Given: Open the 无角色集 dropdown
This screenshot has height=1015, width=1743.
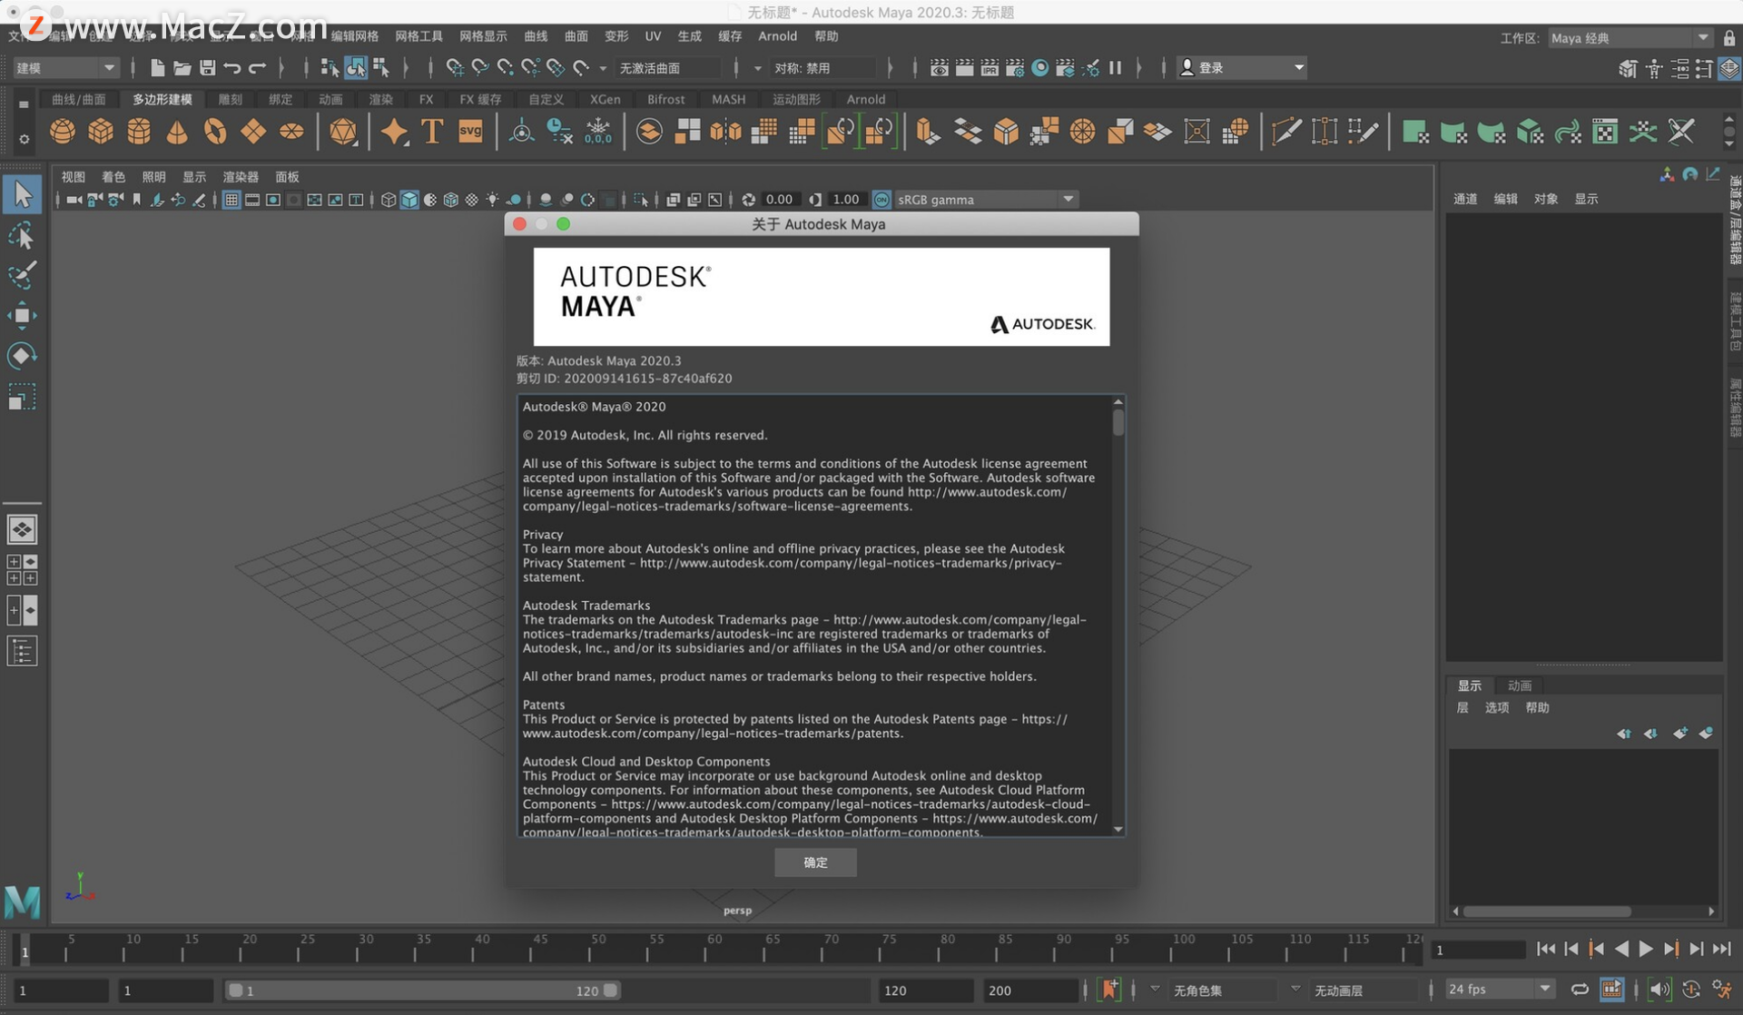Looking at the screenshot, I should coord(1222,990).
